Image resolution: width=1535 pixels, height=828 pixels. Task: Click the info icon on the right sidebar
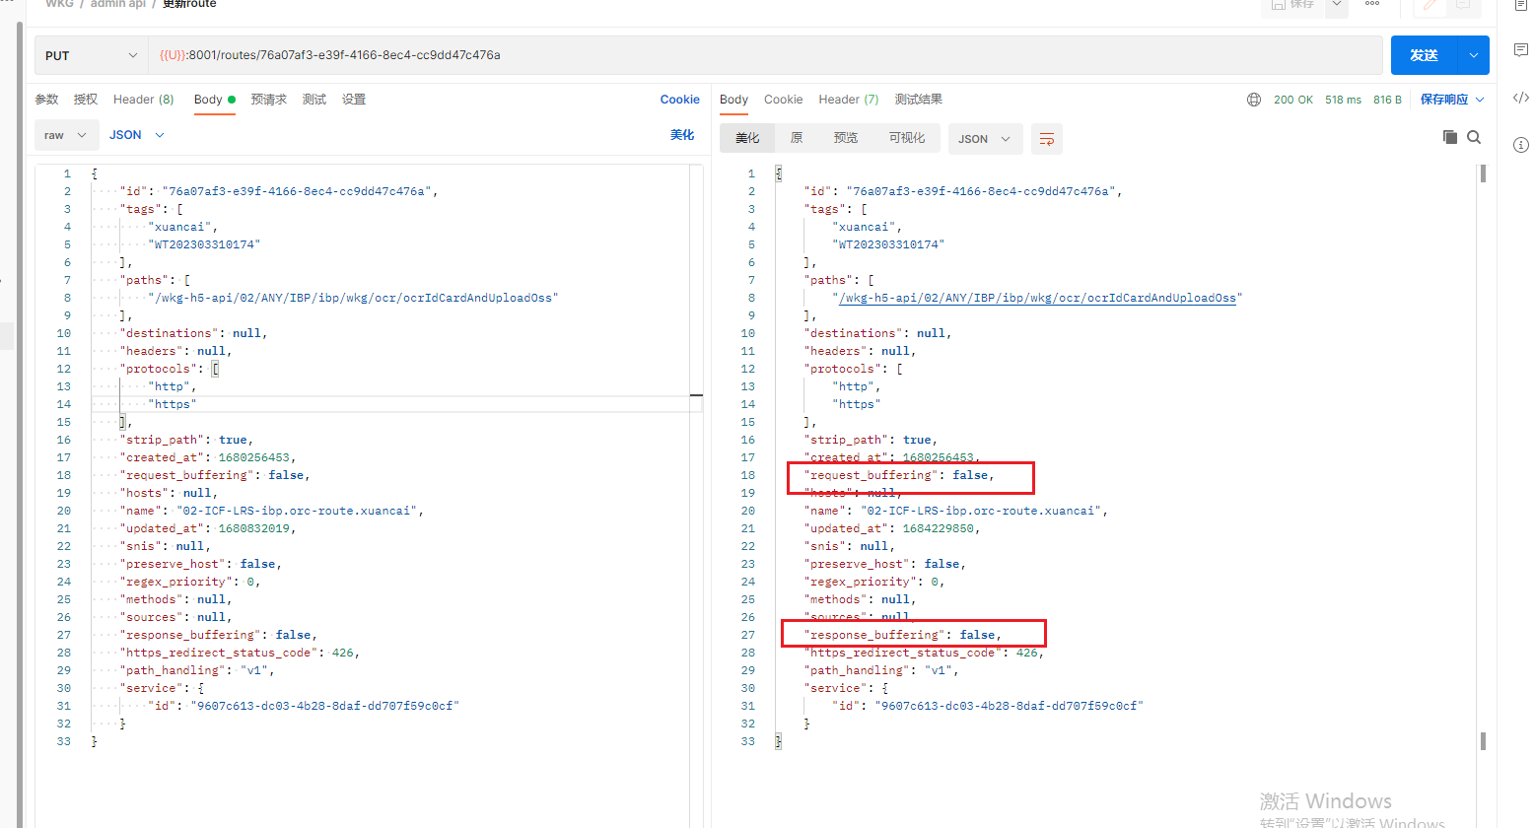tap(1519, 144)
